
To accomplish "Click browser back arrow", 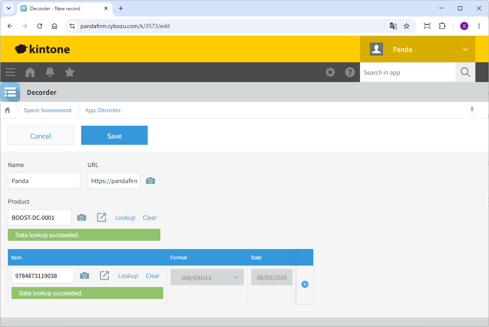I will (10, 26).
